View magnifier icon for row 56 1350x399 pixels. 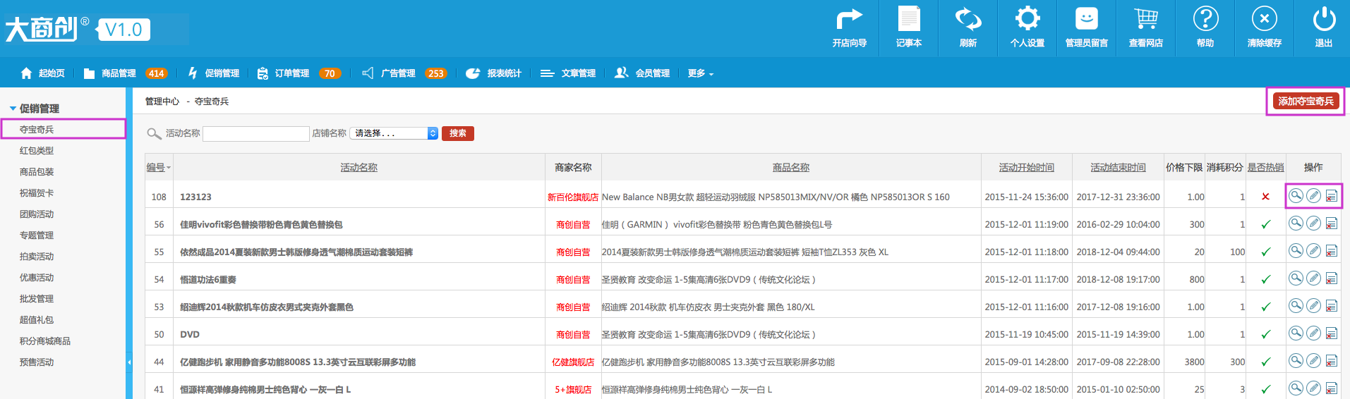pos(1296,223)
